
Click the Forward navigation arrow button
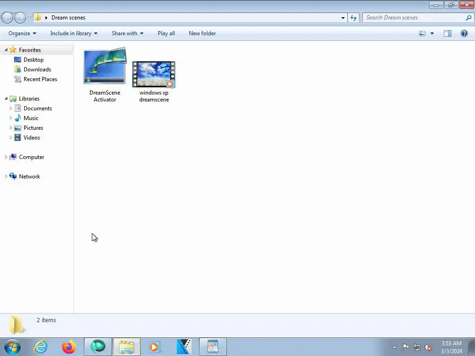pyautogui.click(x=20, y=18)
